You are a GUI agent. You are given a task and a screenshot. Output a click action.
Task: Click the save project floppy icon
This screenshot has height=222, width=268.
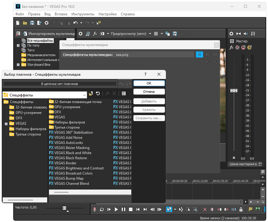coord(32,23)
